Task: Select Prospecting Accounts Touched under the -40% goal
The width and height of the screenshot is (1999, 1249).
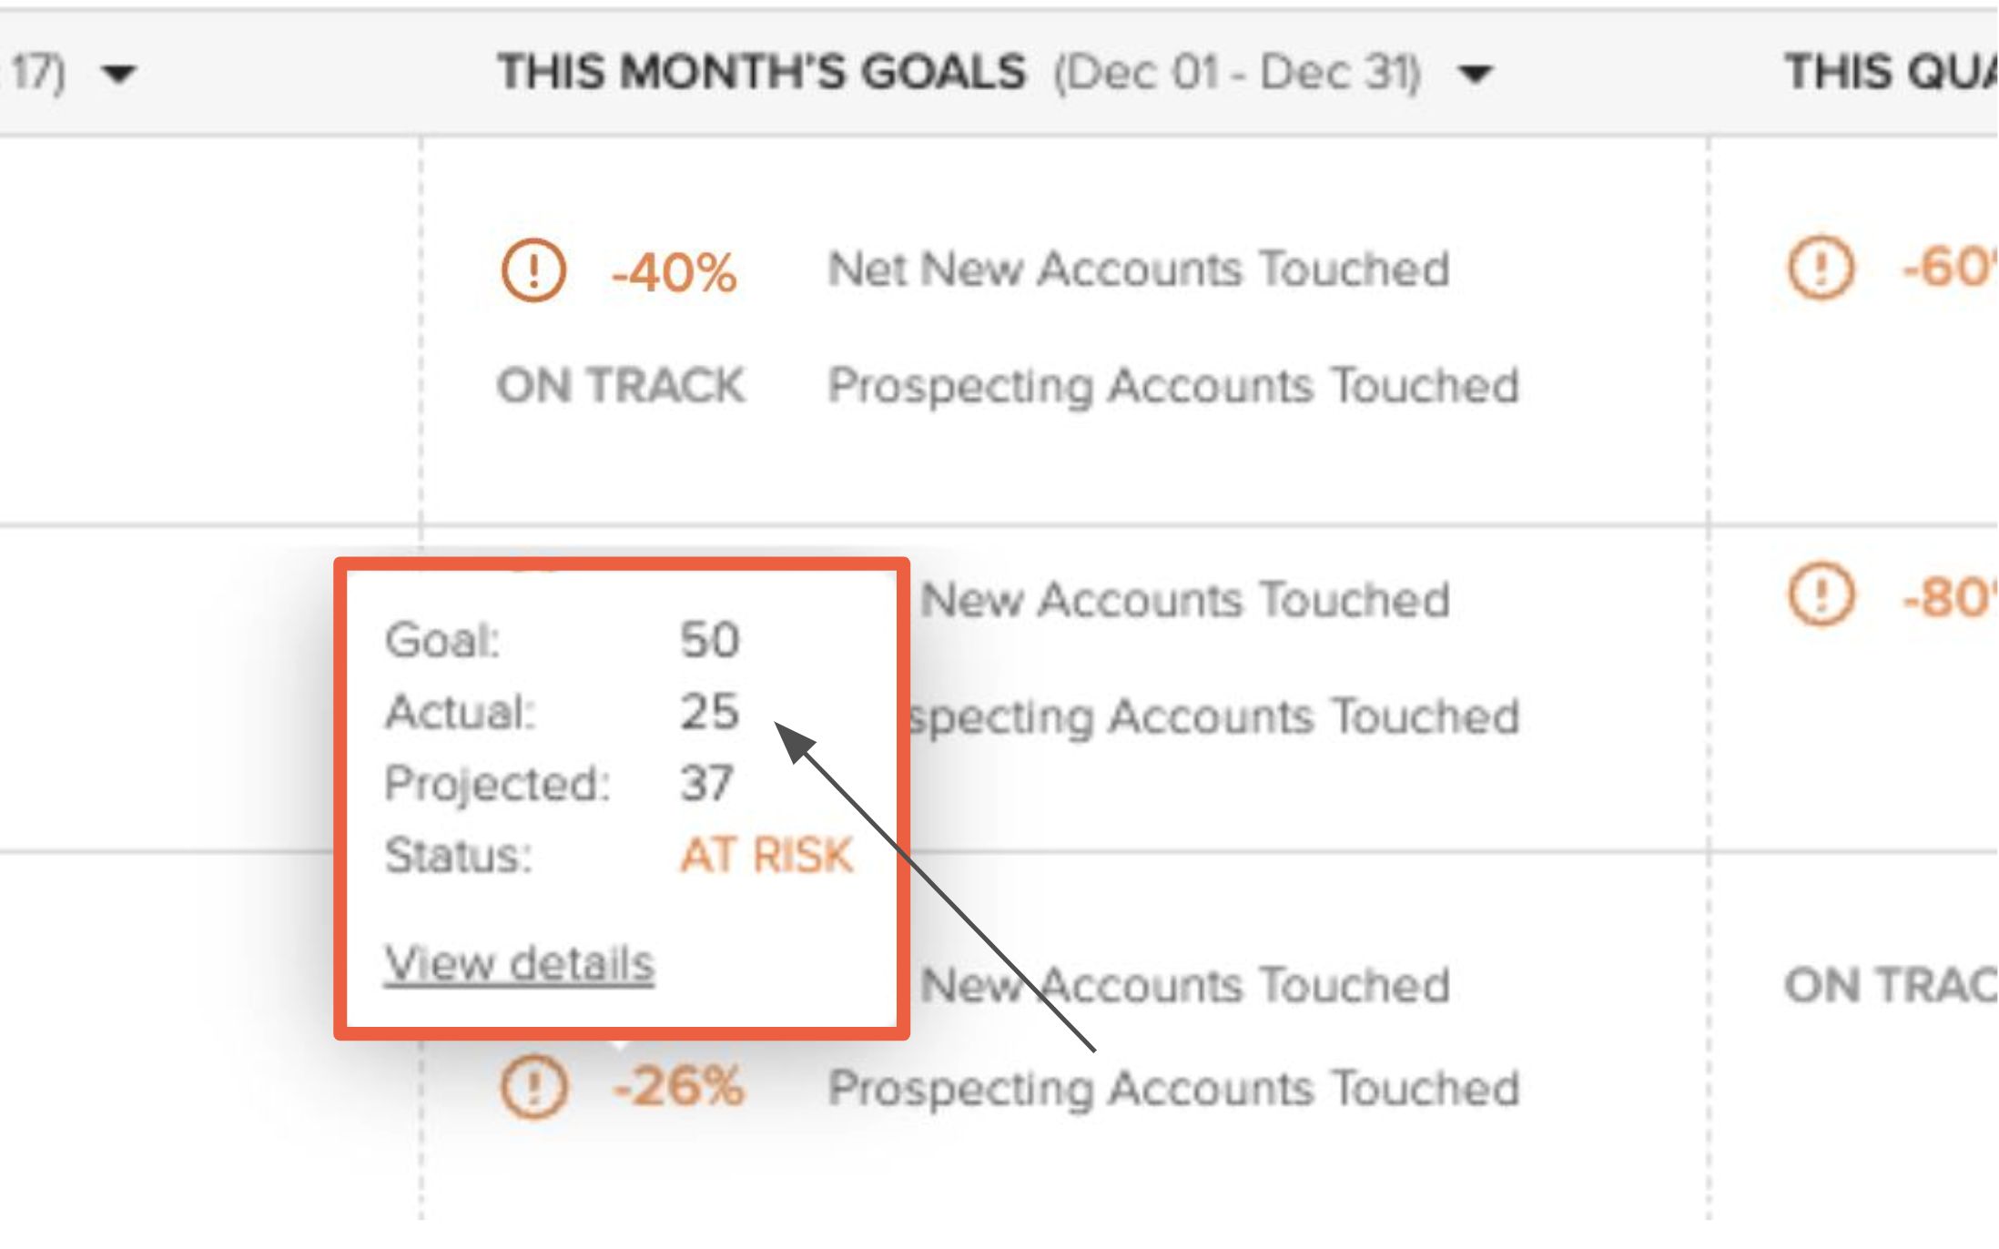Action: (x=1172, y=385)
